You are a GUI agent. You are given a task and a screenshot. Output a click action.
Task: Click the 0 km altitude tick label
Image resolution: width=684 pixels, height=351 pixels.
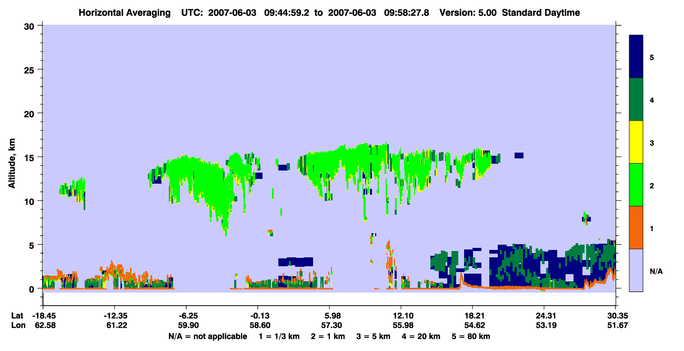[33, 289]
